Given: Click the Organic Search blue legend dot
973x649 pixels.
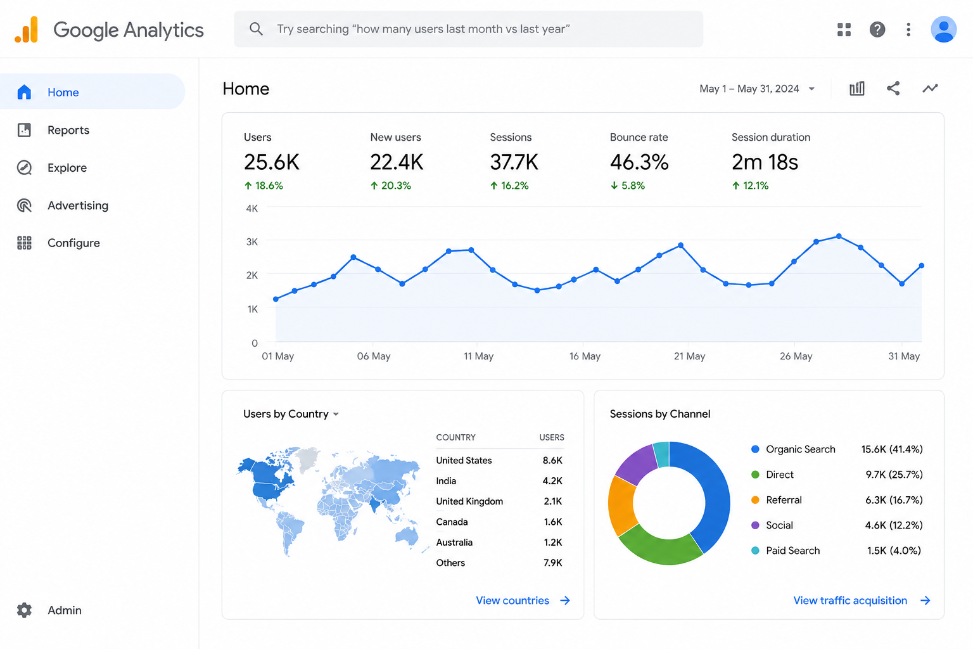Looking at the screenshot, I should 755,449.
